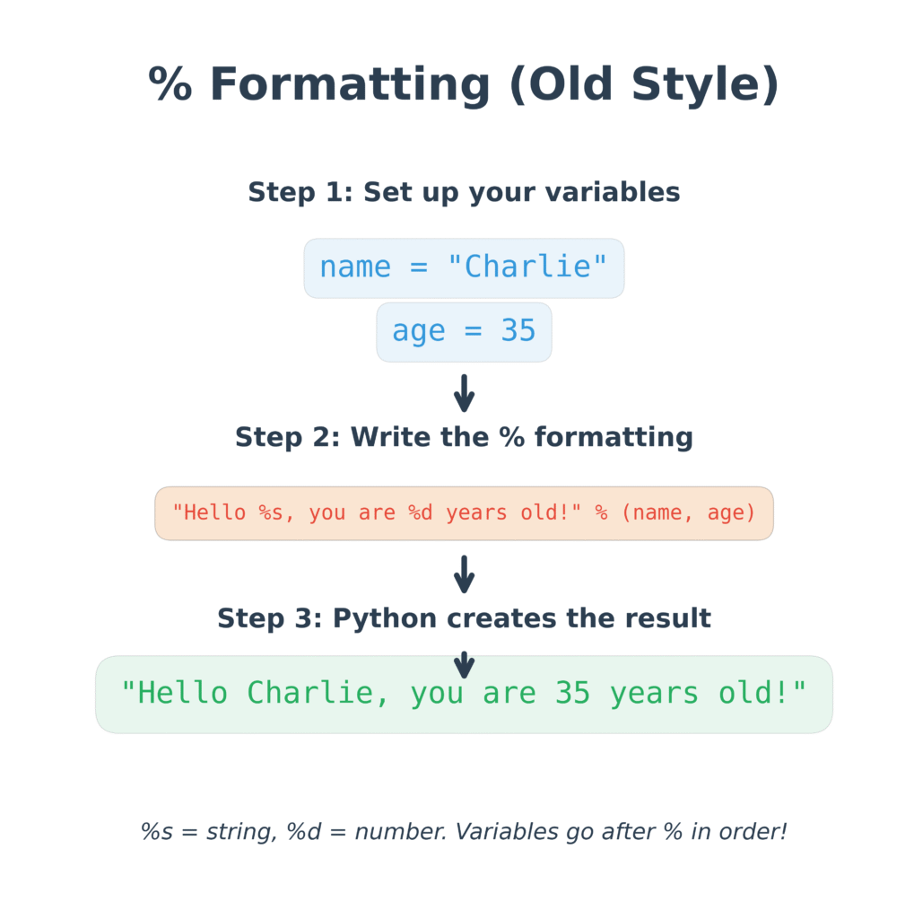Click the italic footnote about %s and %d

[x=464, y=832]
